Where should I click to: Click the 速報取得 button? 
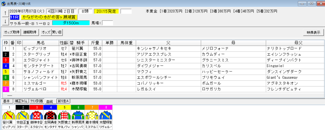pos(30,32)
